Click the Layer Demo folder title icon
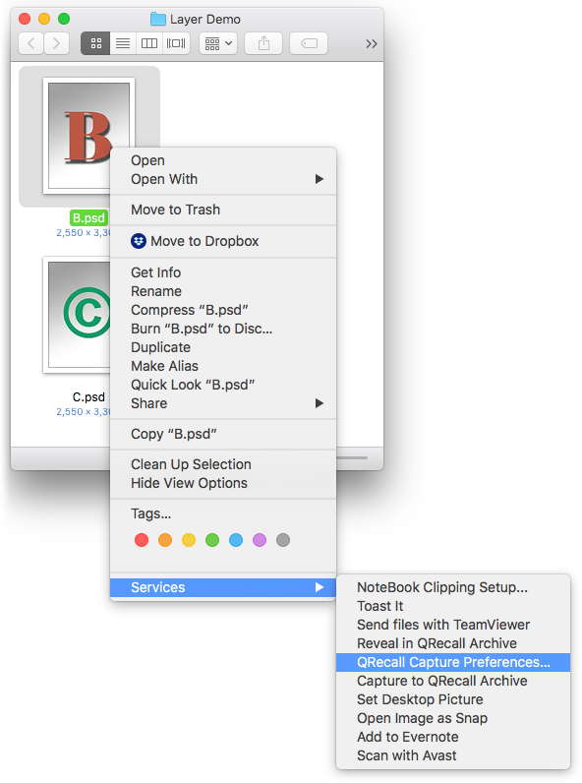Viewport: 582px width, 783px height. tap(157, 19)
